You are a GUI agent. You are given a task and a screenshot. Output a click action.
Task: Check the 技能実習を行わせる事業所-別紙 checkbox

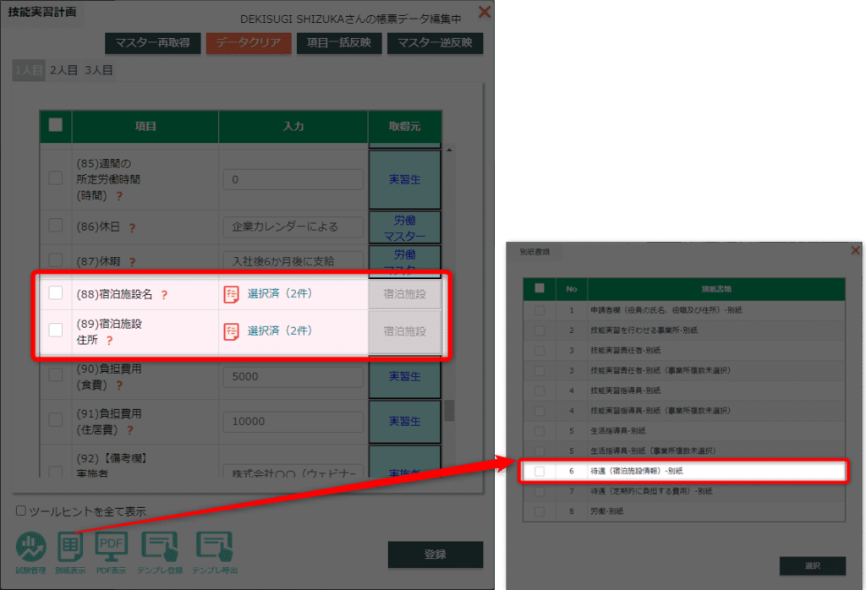540,331
